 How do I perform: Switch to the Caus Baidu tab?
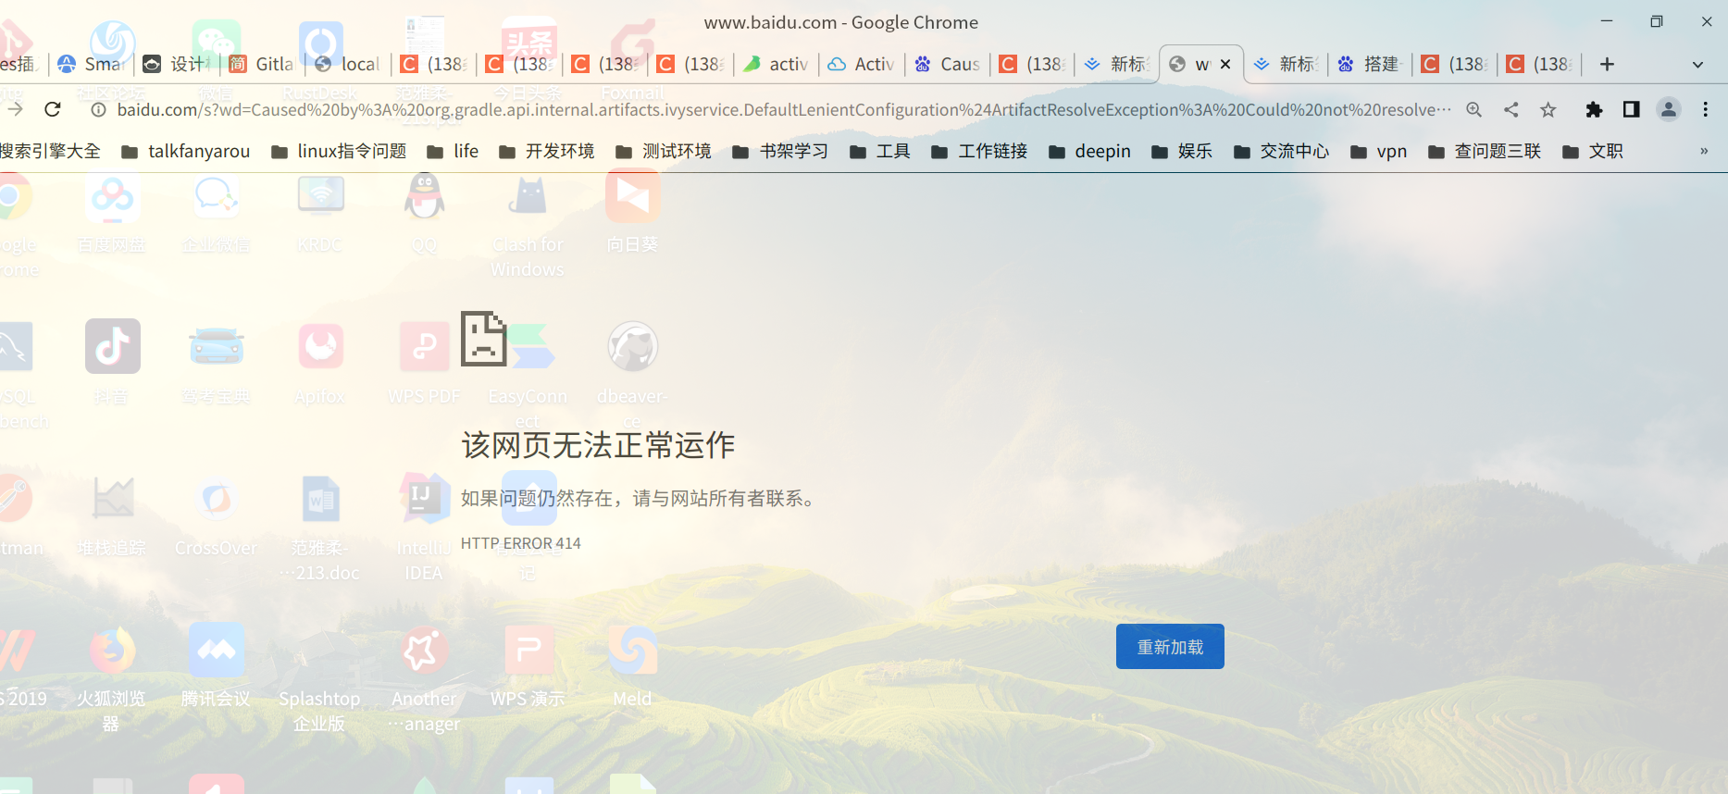(x=947, y=64)
